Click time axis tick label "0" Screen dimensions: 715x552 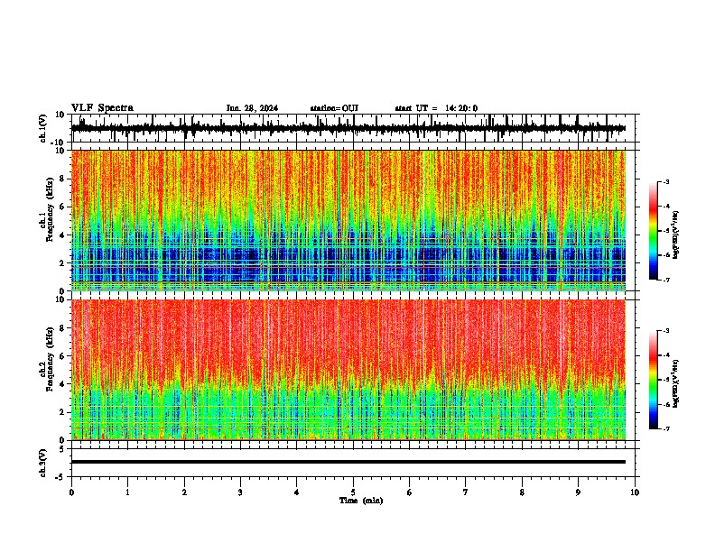pos(71,492)
